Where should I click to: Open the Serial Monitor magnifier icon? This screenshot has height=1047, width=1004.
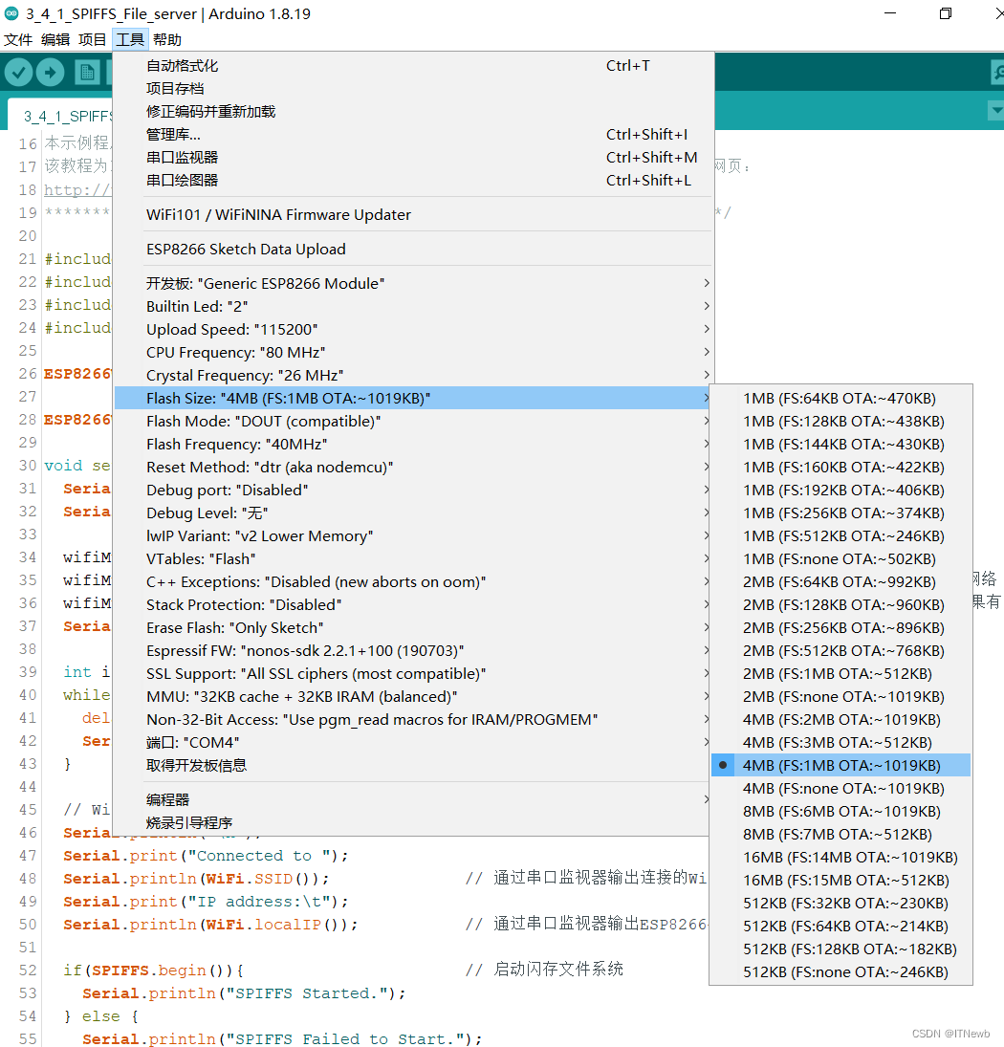996,72
